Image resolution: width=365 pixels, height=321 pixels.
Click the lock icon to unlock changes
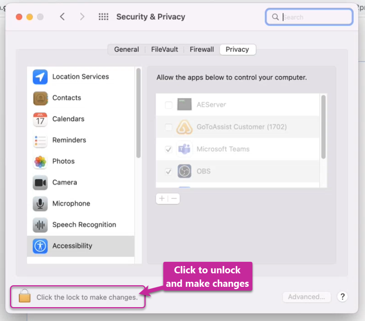click(x=25, y=296)
